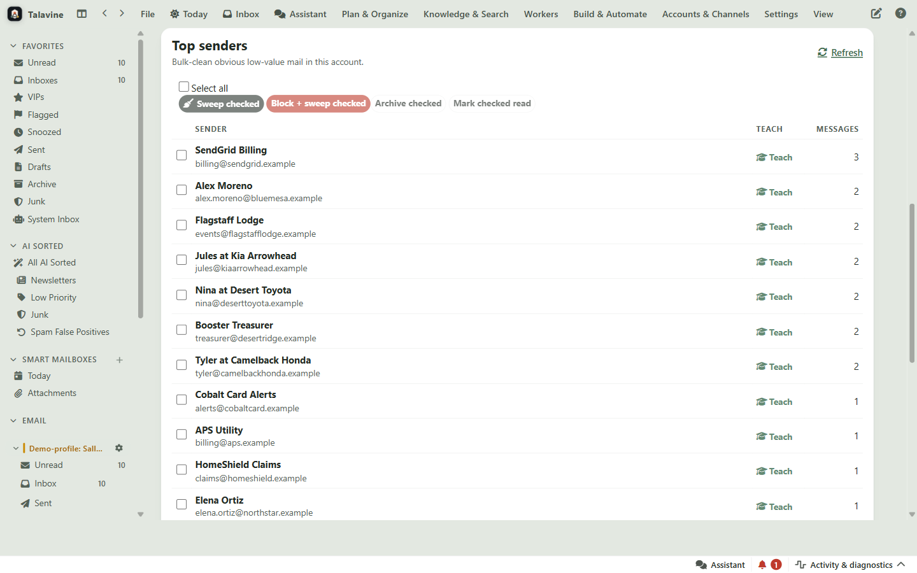Open Demo-profile account settings gear
Image resolution: width=917 pixels, height=573 pixels.
click(119, 448)
